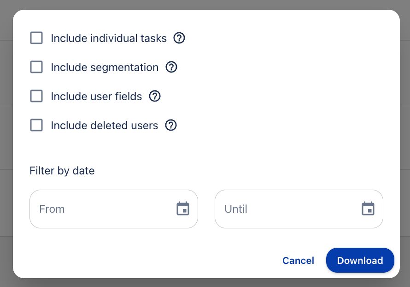This screenshot has width=410, height=287.
Task: Show help tooltip for Include segmentation
Action: click(x=171, y=67)
